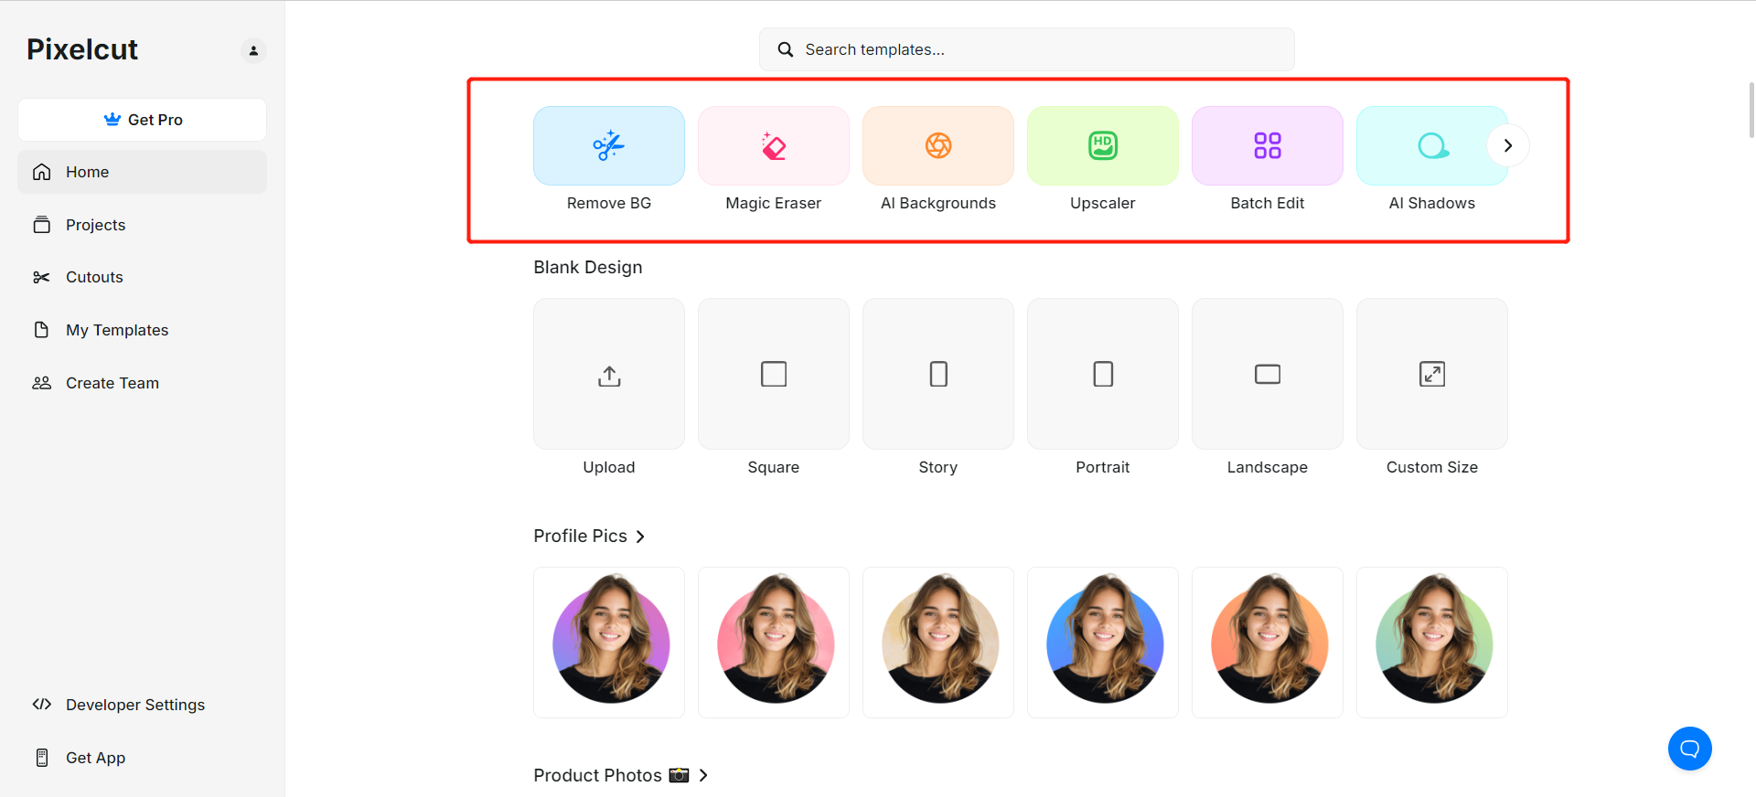
Task: Expand the Product Photos category
Action: coord(621,775)
